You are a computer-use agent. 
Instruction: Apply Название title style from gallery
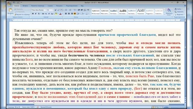click(141, 12)
